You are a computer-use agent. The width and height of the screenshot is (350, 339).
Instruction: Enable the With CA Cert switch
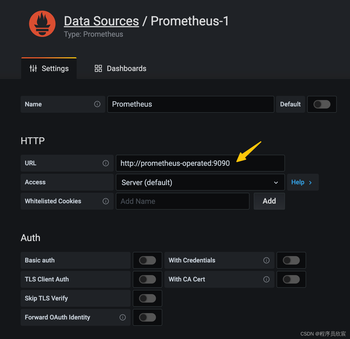pyautogui.click(x=291, y=279)
